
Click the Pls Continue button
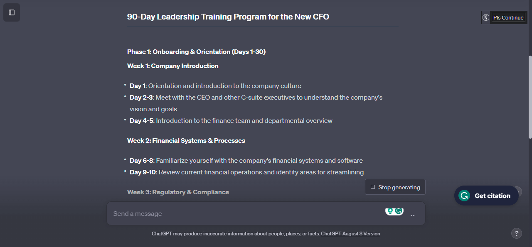[508, 17]
